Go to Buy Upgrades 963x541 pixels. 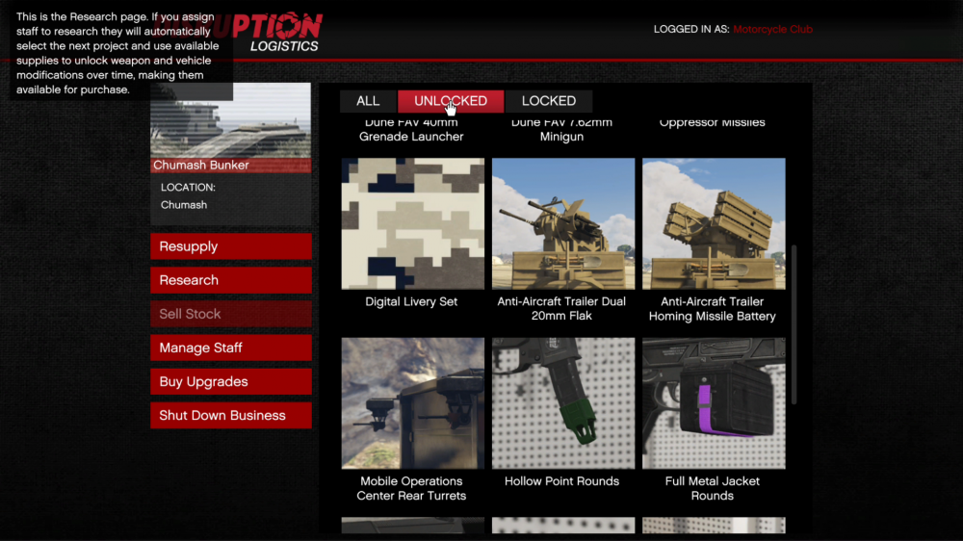[x=231, y=381]
